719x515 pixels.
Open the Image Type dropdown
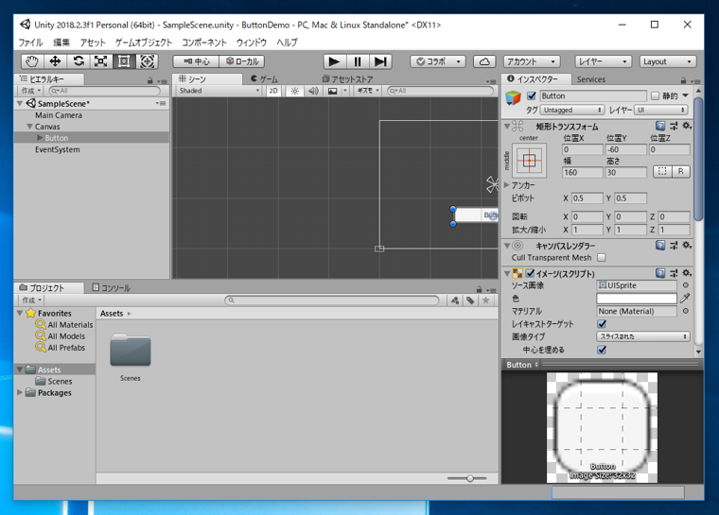point(643,336)
